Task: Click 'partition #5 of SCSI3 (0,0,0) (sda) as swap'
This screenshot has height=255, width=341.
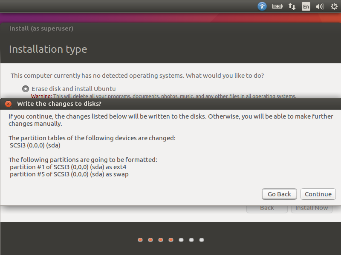Action: pyautogui.click(x=69, y=174)
